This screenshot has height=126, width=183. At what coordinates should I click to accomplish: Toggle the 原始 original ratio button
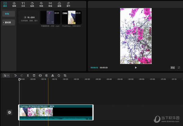173,68
